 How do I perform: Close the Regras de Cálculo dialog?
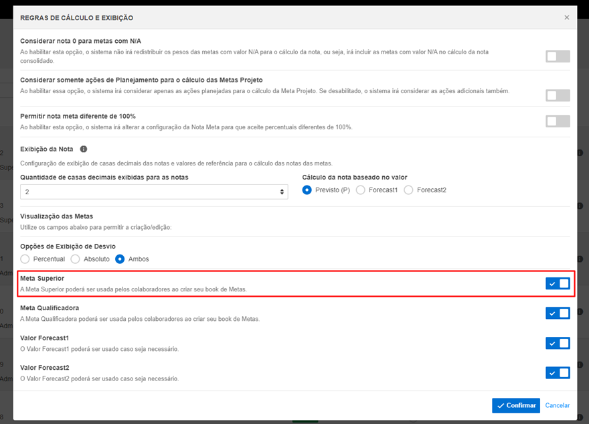567,17
